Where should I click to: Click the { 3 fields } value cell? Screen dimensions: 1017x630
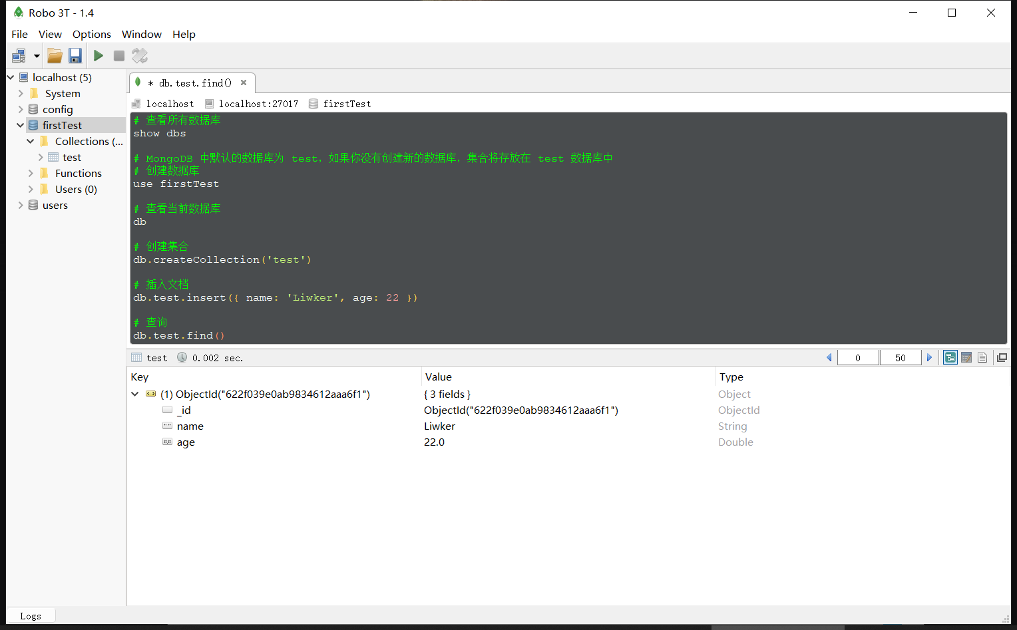[x=447, y=394]
